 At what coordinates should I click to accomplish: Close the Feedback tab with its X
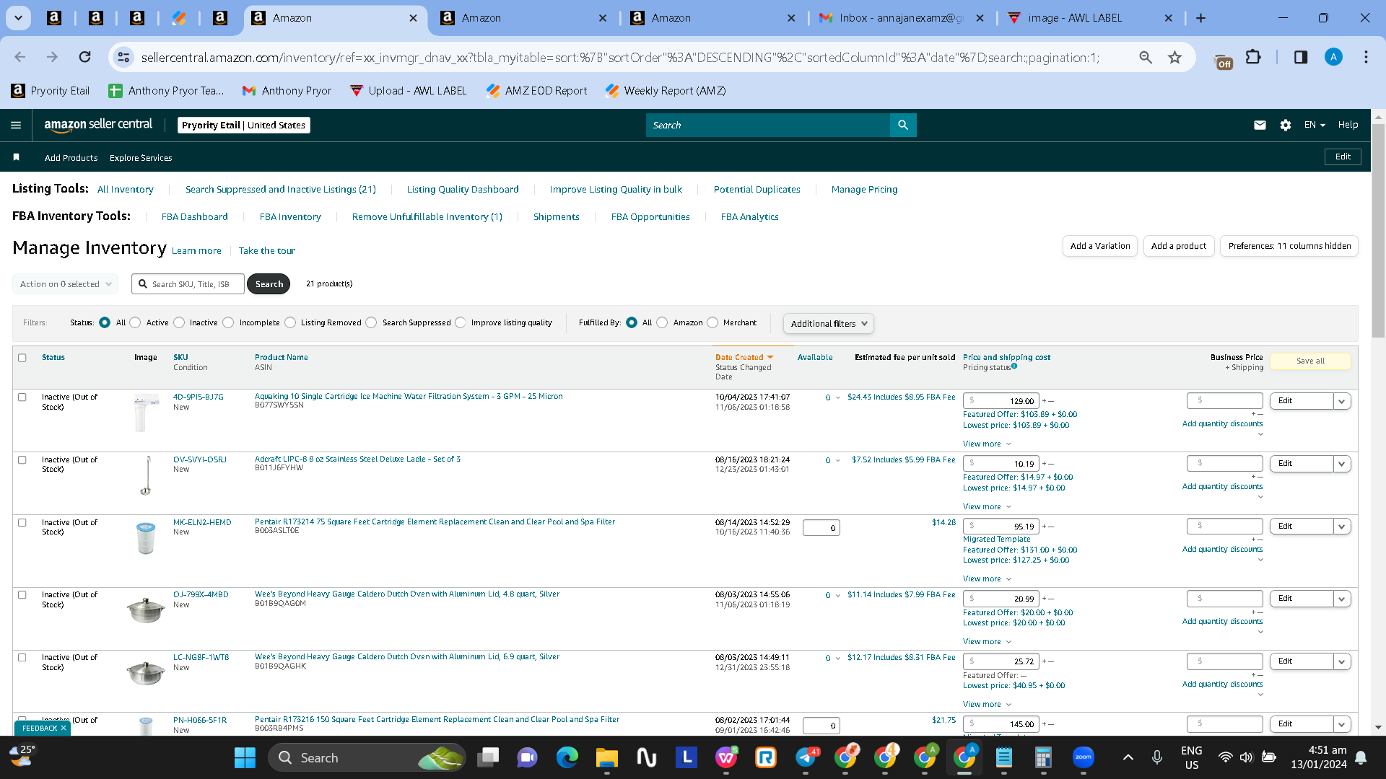pos(64,728)
